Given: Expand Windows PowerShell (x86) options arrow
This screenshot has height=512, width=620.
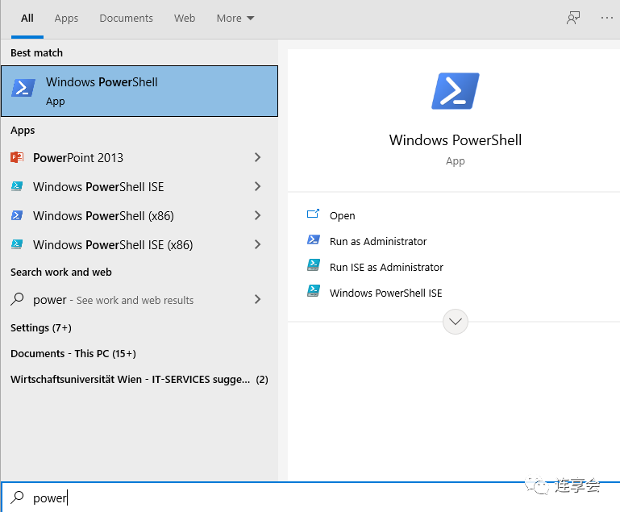Looking at the screenshot, I should [257, 215].
